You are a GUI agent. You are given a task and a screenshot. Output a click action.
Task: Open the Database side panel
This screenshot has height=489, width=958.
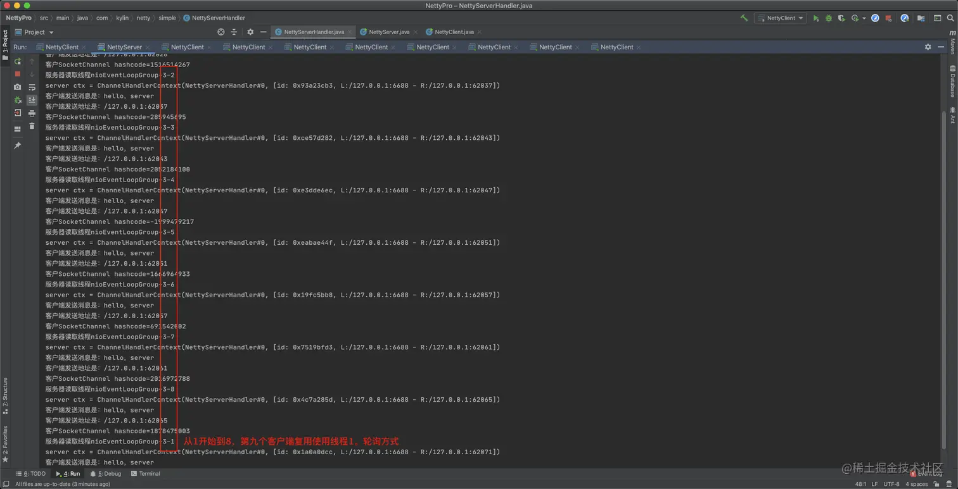(x=952, y=81)
